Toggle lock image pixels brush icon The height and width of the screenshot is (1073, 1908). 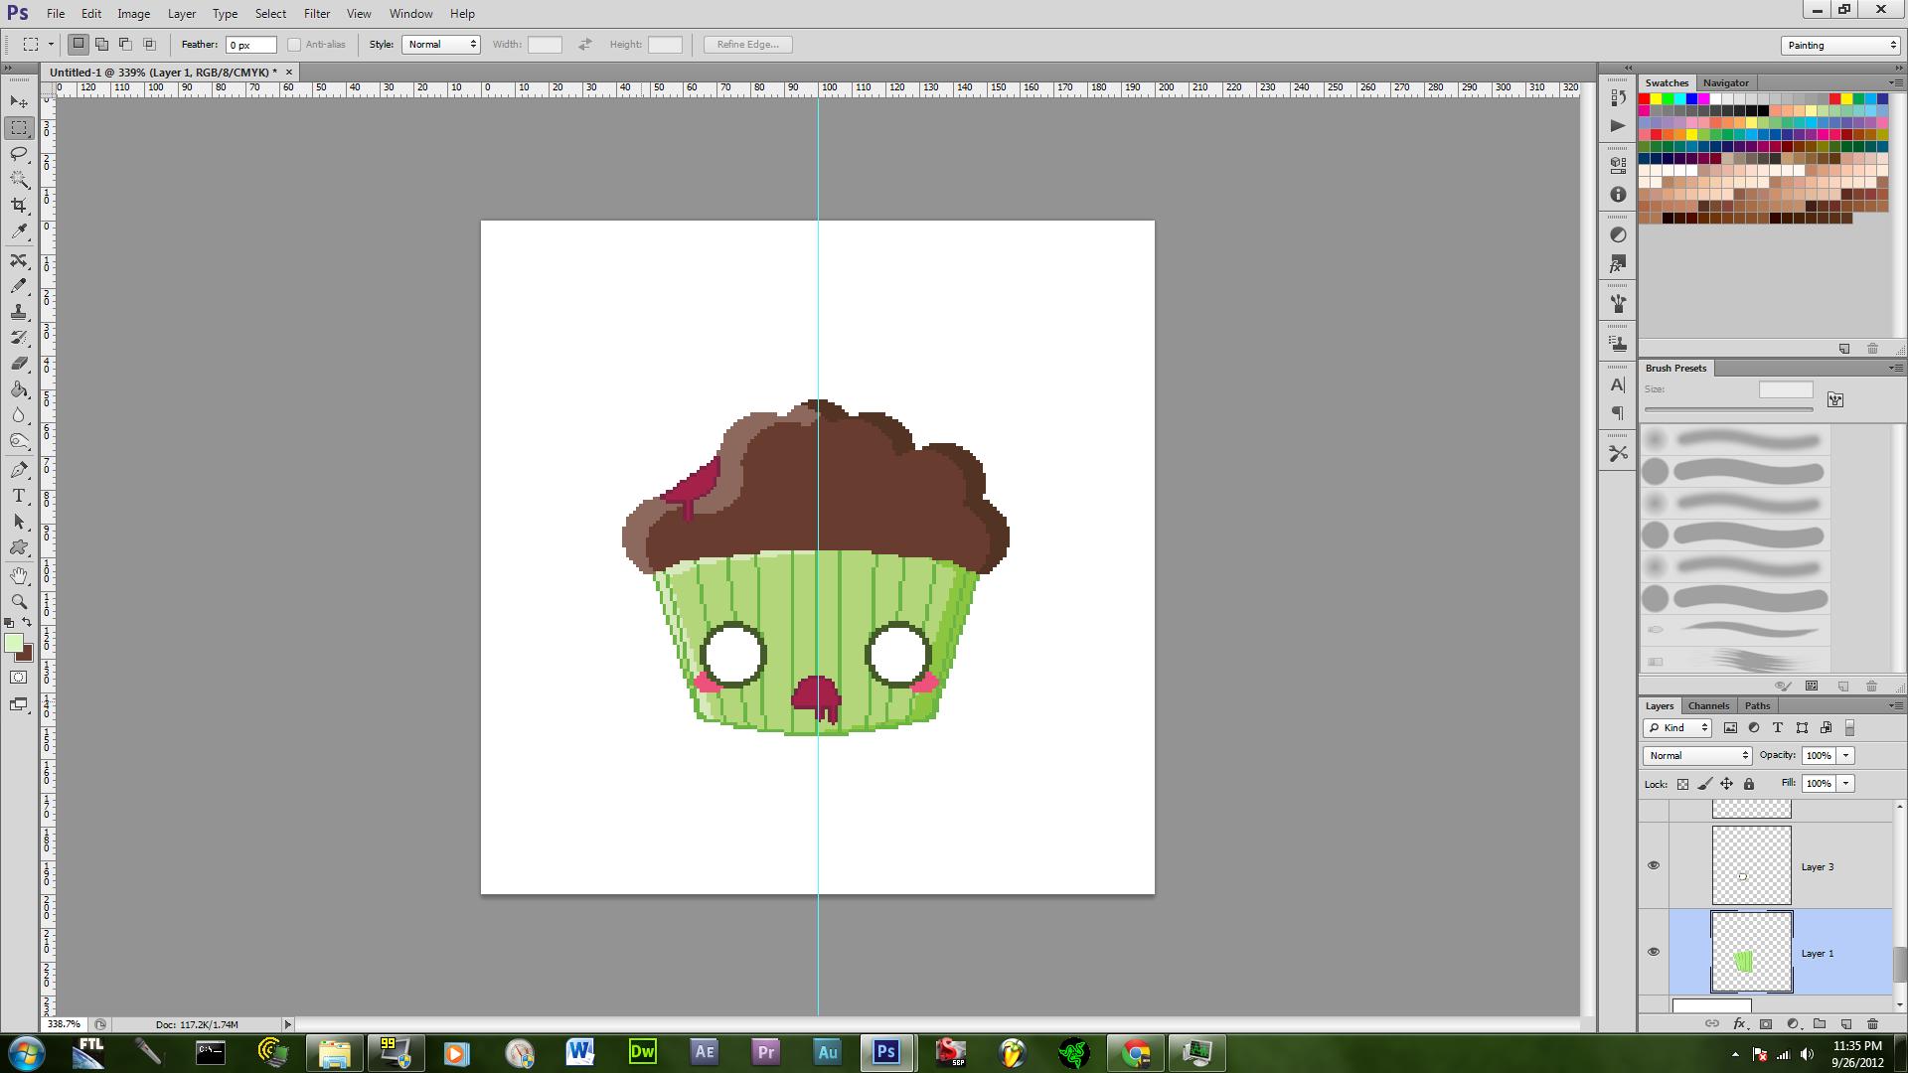1704,784
